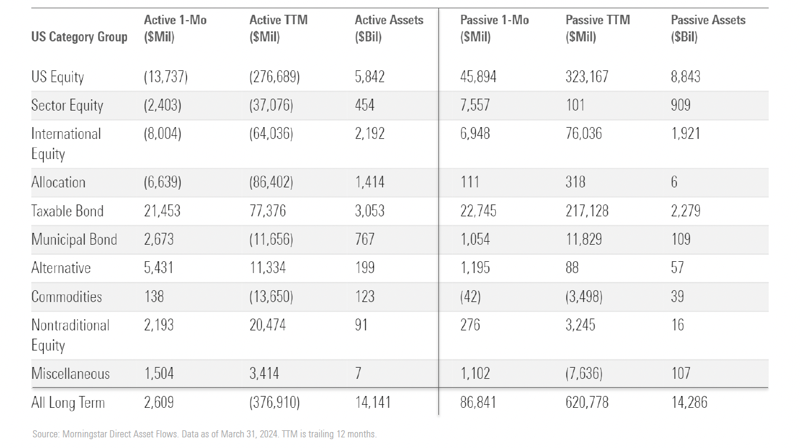The image size is (800, 448).
Task: Select the Passive TTM ($Mil) column header
Action: (597, 28)
